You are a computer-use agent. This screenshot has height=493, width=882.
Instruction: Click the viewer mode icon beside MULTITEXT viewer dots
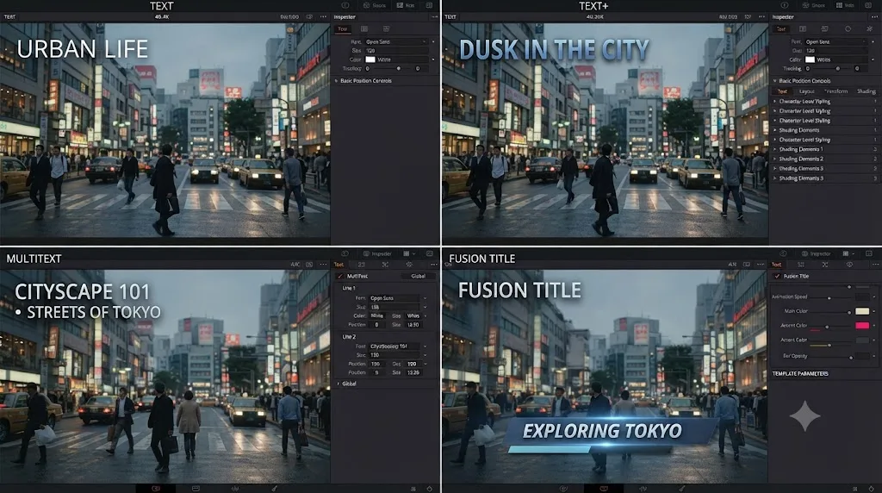coord(309,265)
